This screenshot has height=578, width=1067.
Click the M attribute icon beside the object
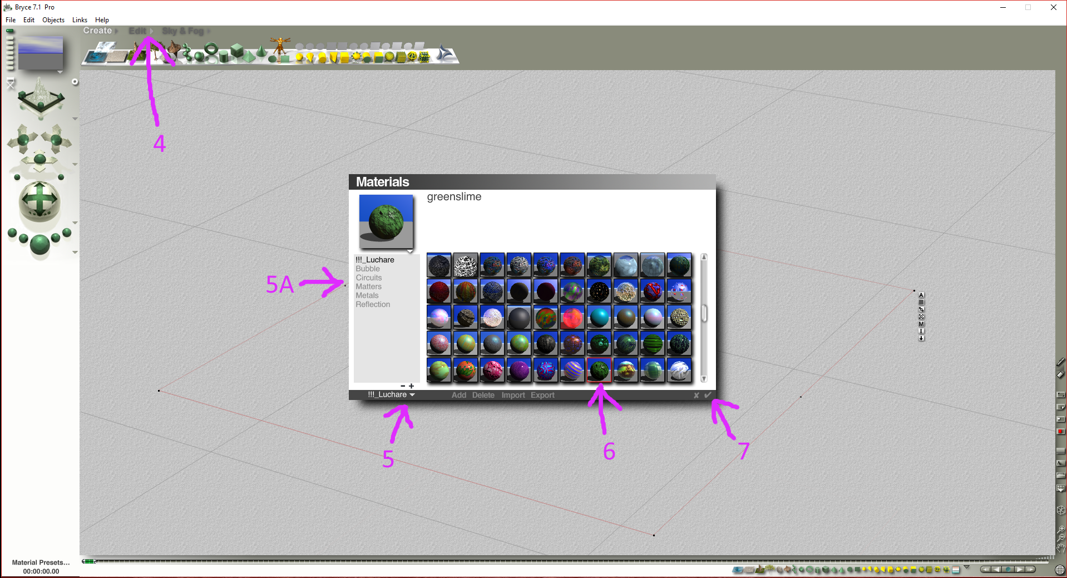point(921,324)
